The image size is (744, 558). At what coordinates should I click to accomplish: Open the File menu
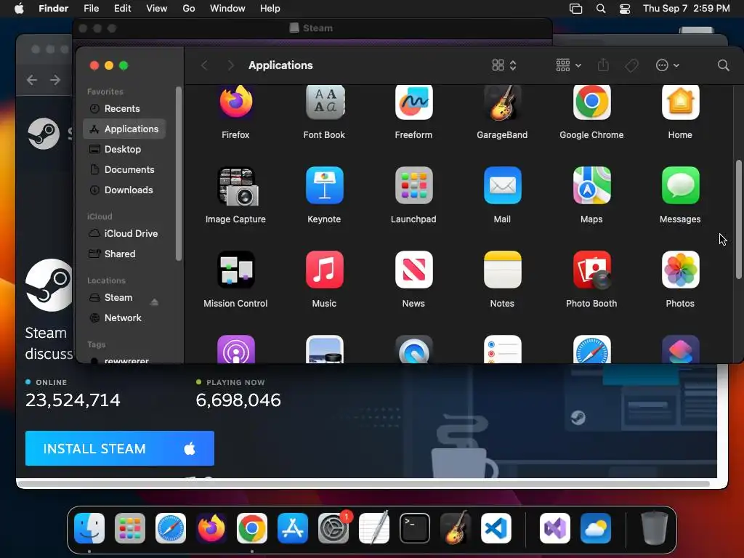point(91,9)
